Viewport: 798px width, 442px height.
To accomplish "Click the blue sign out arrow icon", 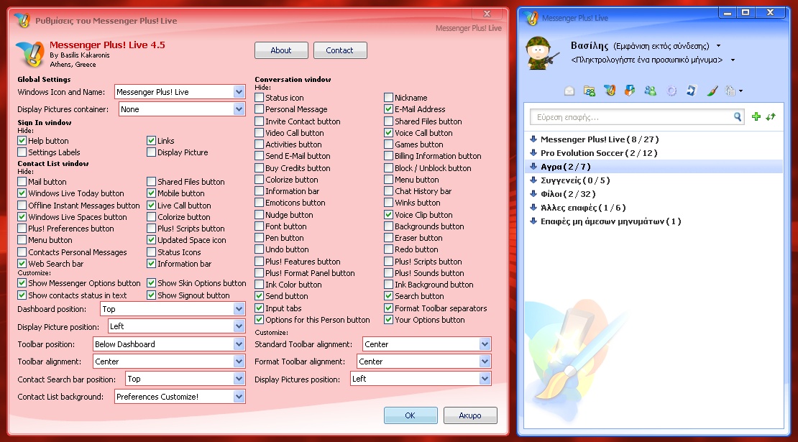I will tap(691, 91).
